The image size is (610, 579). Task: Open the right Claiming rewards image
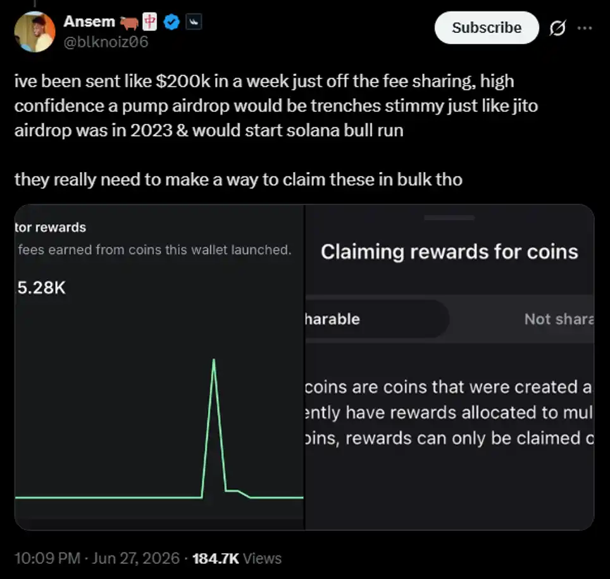450,367
